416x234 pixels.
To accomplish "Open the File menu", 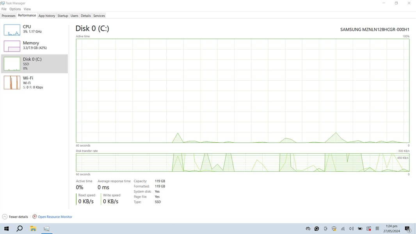I will pos(4,9).
